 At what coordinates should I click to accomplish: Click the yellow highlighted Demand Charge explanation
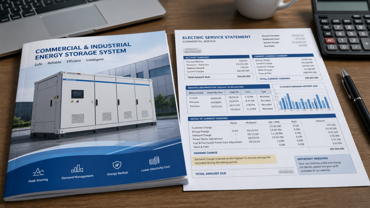234,160
